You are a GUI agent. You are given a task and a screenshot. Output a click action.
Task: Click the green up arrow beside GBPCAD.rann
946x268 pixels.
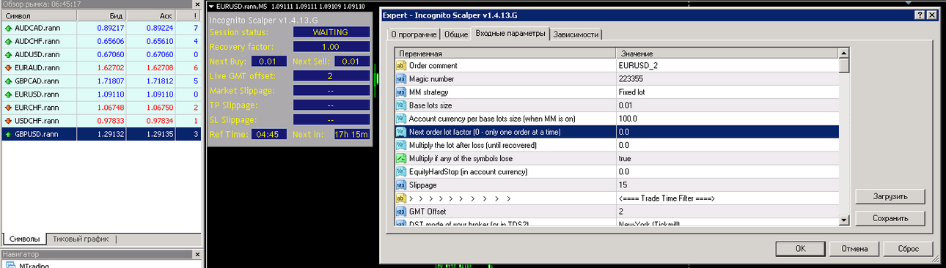pos(8,81)
